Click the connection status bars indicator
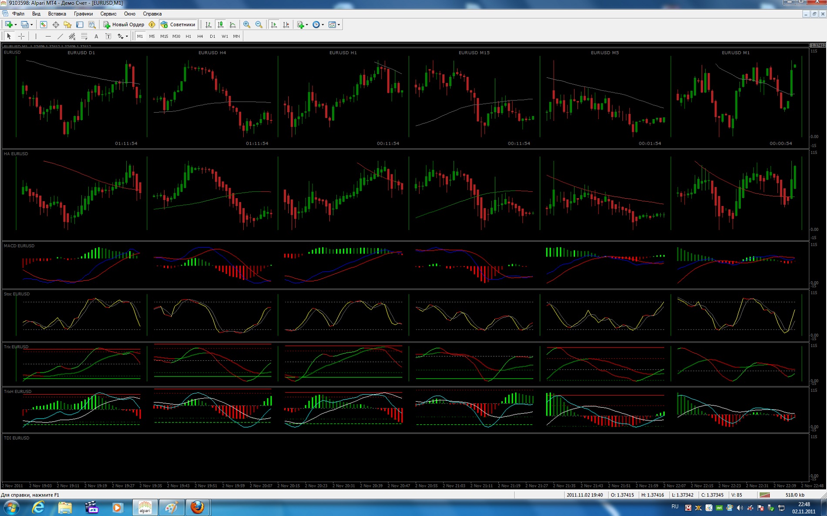Image resolution: width=827 pixels, height=516 pixels. (x=765, y=495)
